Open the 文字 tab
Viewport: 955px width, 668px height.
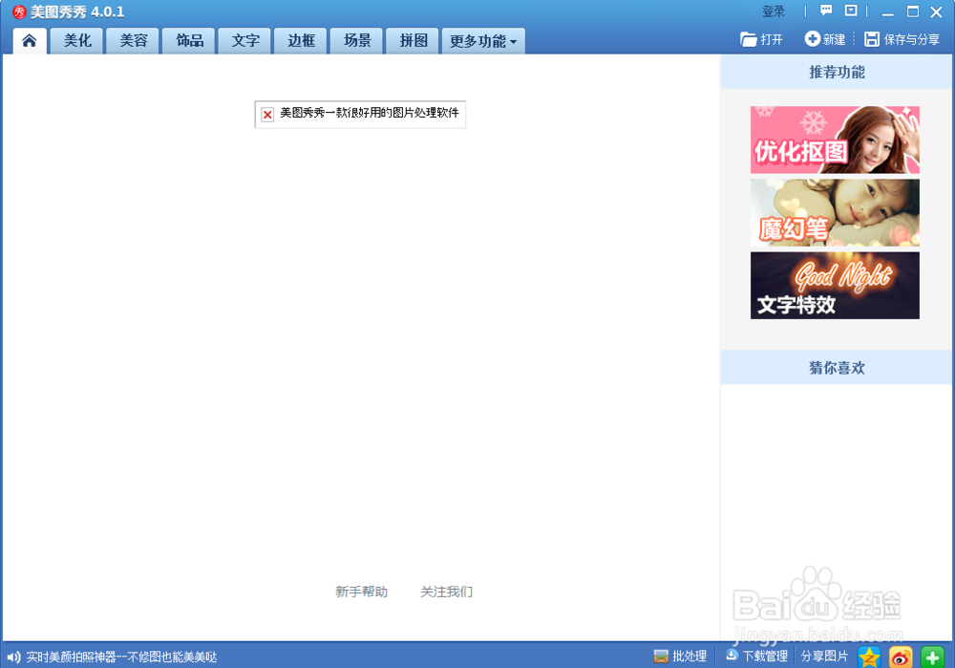pos(245,41)
